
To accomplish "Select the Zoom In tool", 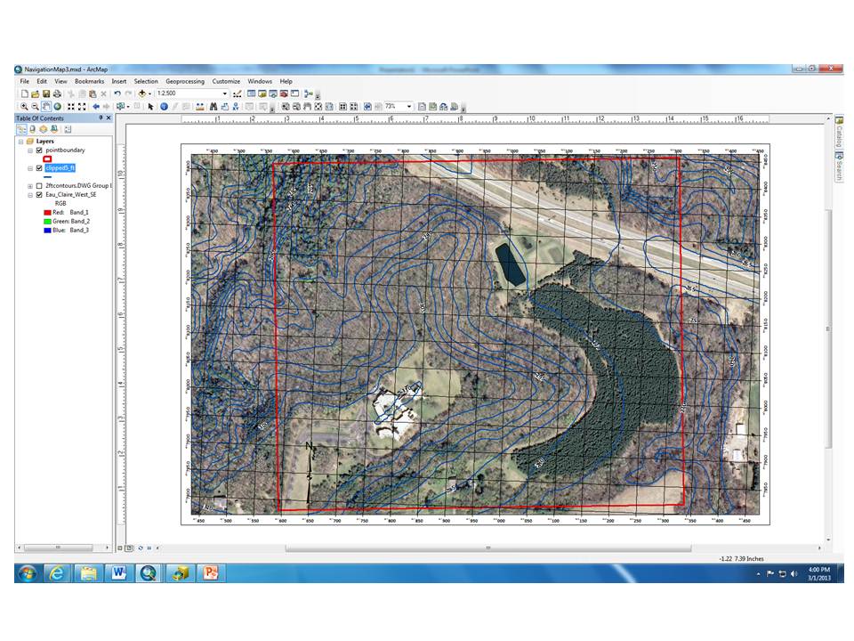I will [23, 106].
